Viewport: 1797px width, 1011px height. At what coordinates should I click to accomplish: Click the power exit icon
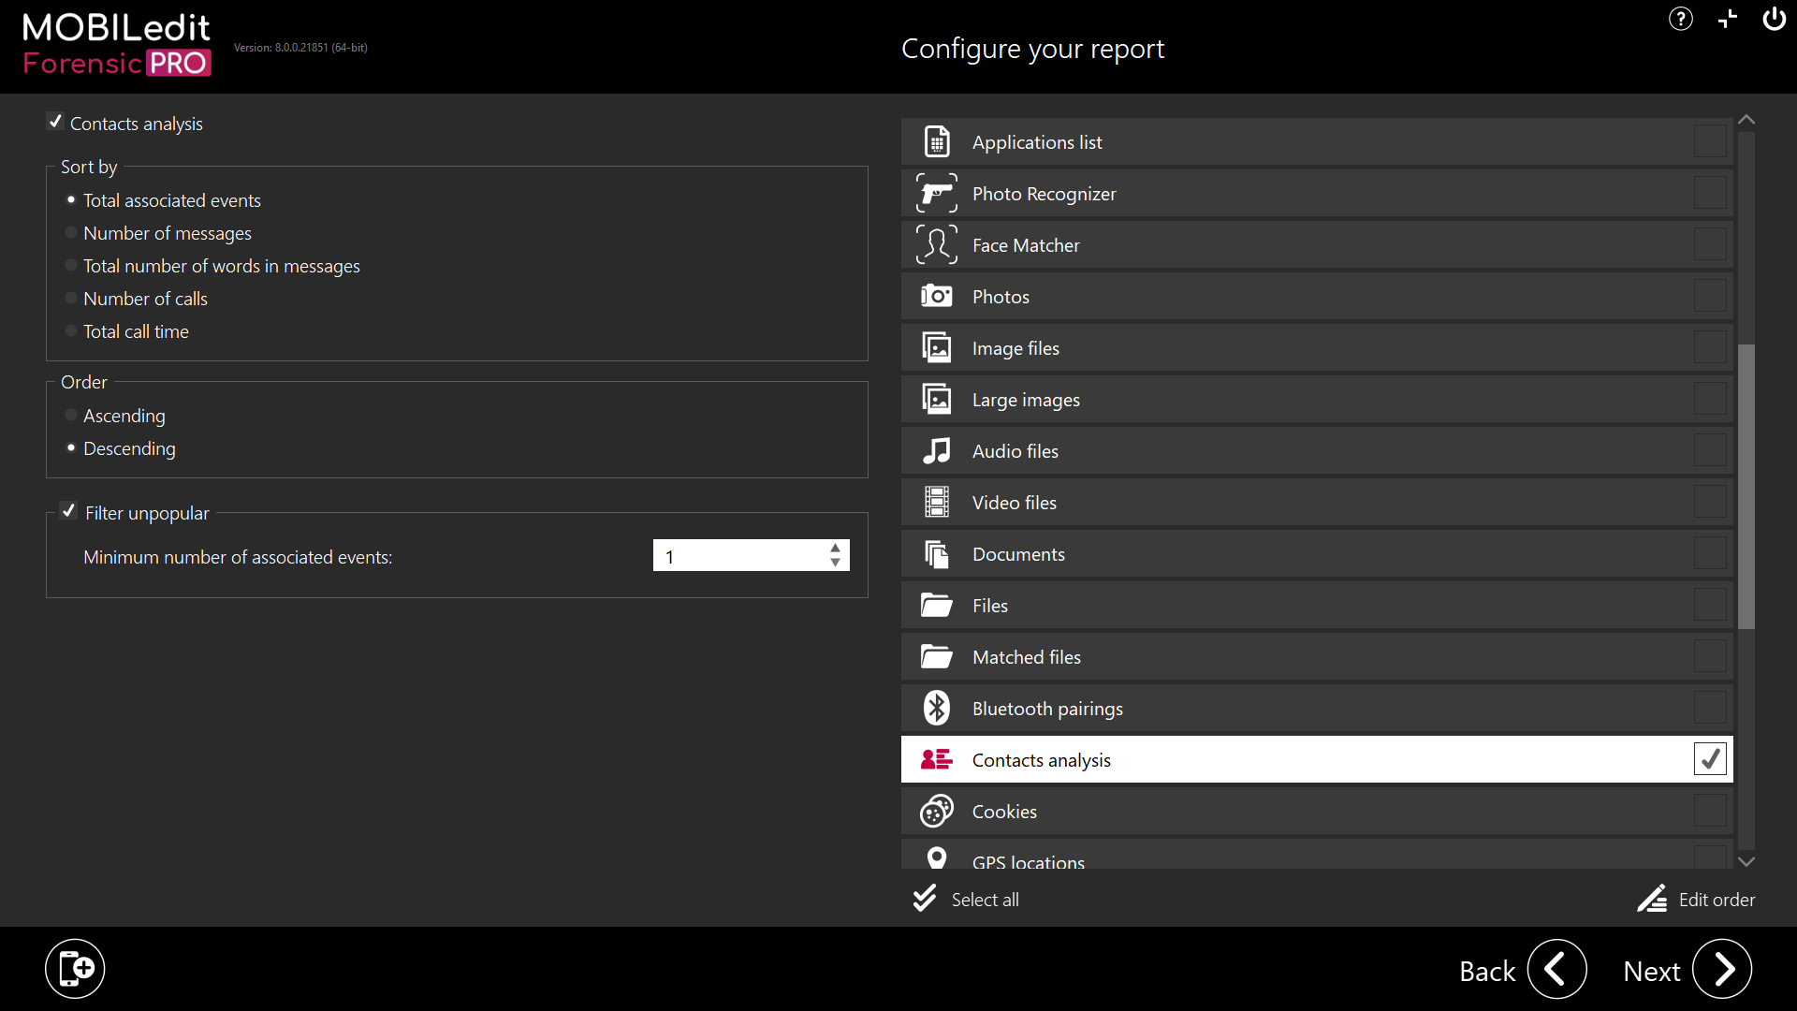pyautogui.click(x=1774, y=19)
